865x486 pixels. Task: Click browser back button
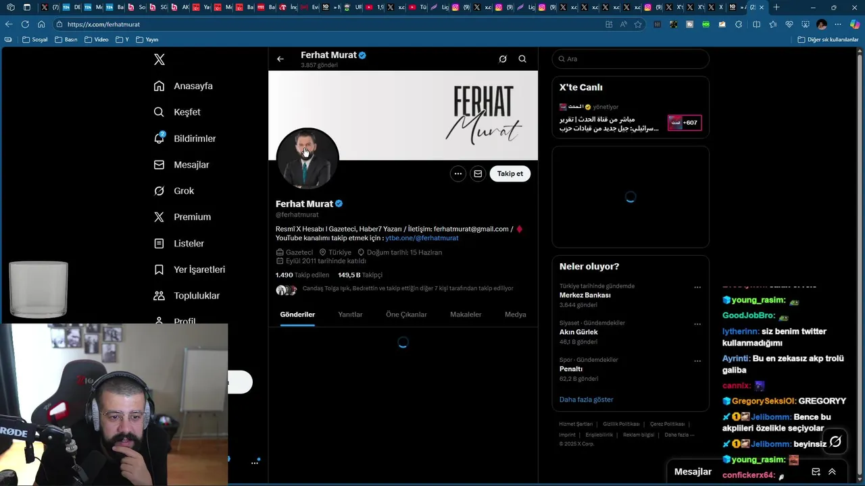[x=9, y=24]
